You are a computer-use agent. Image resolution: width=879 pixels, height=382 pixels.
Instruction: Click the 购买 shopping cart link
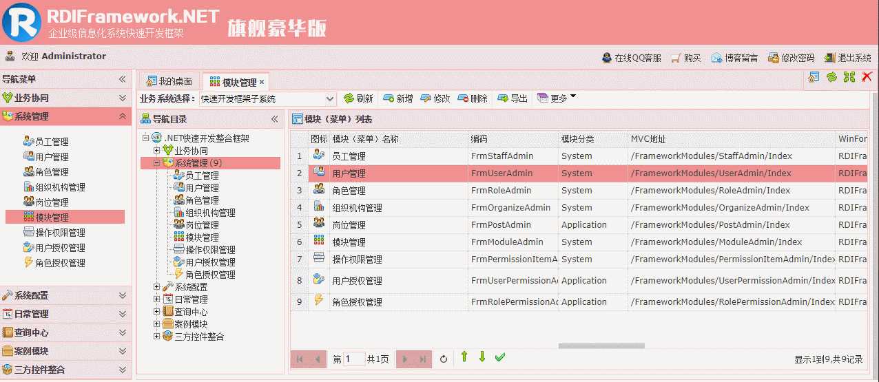pyautogui.click(x=686, y=58)
